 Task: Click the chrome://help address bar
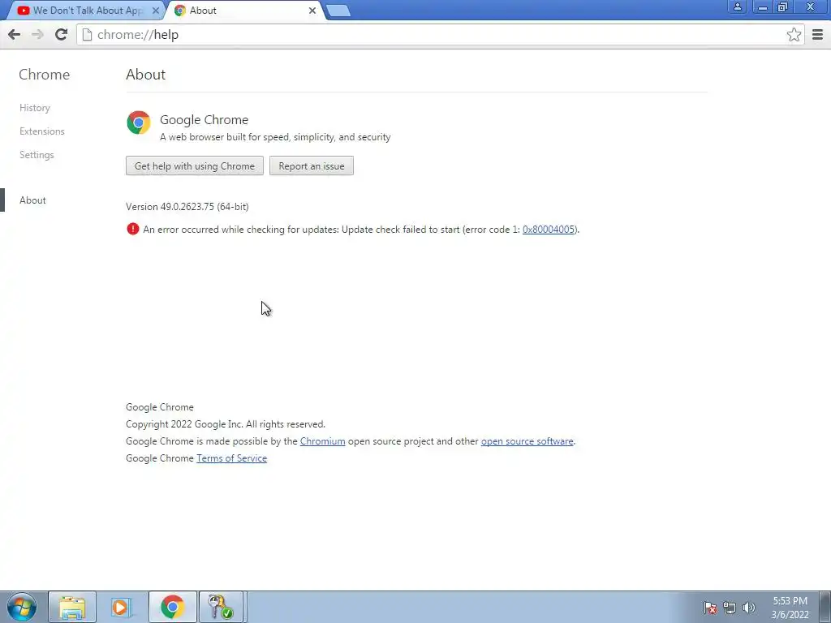click(439, 34)
